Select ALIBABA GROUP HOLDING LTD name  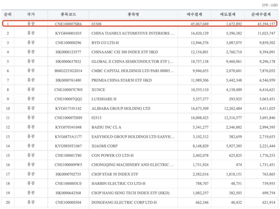(121, 108)
